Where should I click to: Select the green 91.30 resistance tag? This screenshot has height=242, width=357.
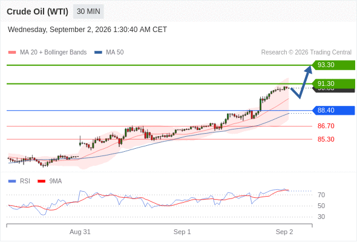click(x=333, y=83)
